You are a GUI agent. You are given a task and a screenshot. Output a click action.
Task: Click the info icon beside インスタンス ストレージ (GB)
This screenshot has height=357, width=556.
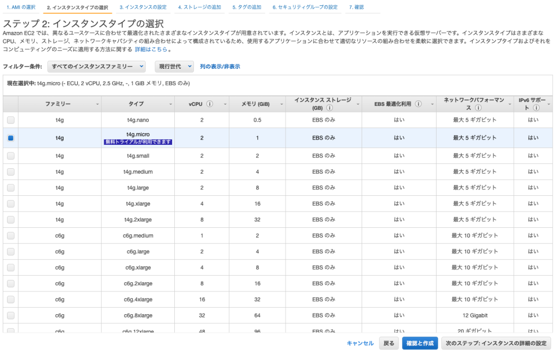[330, 107]
